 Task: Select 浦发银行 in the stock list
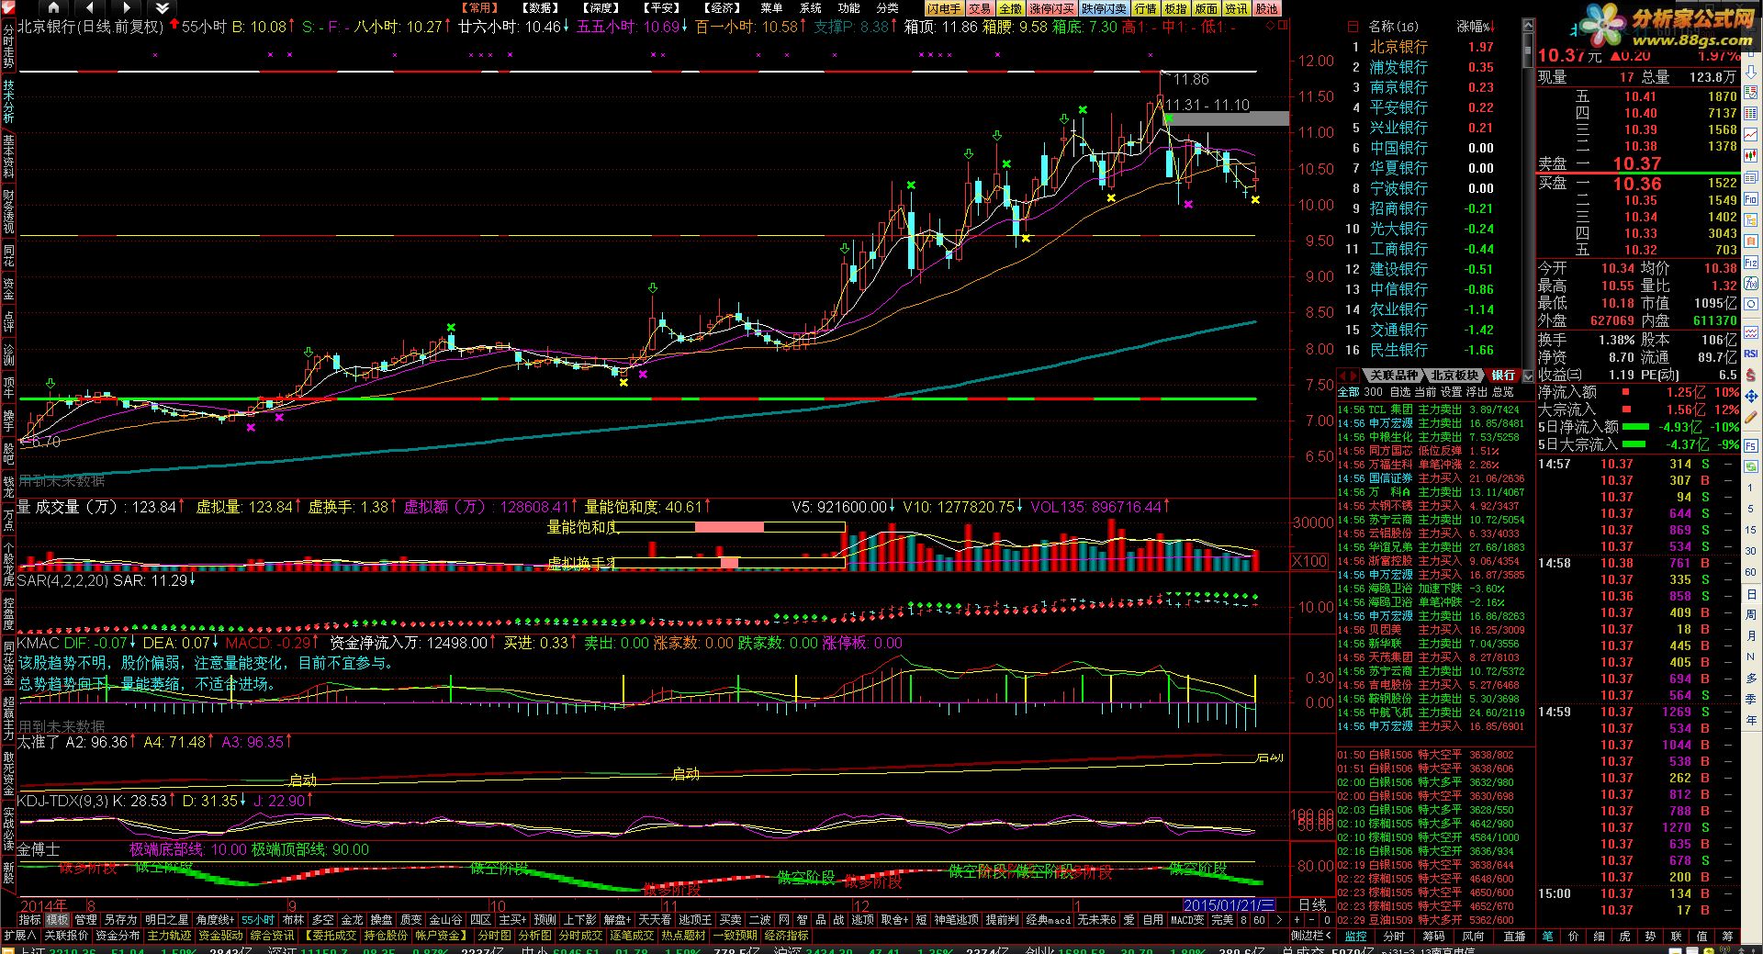[x=1398, y=67]
